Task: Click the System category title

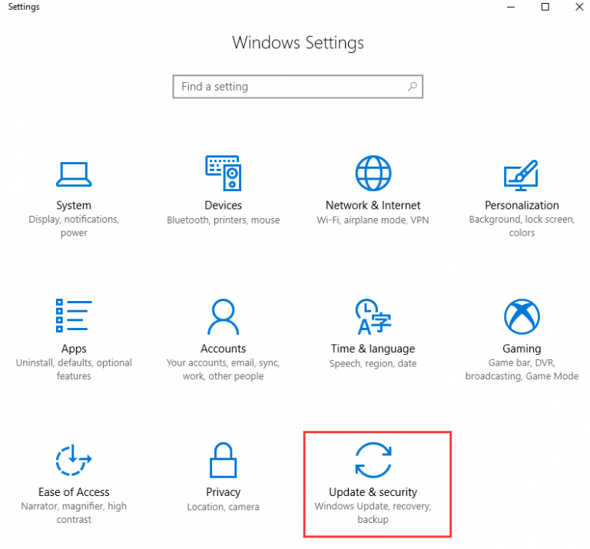Action: coord(74,205)
